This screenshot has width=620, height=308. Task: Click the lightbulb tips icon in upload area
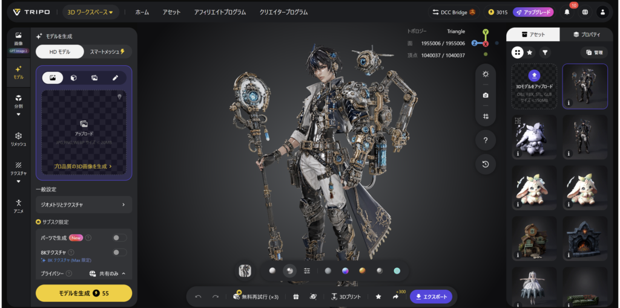pos(119,97)
